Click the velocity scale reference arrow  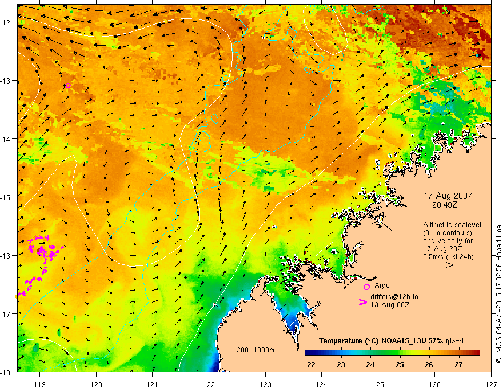click(442, 265)
